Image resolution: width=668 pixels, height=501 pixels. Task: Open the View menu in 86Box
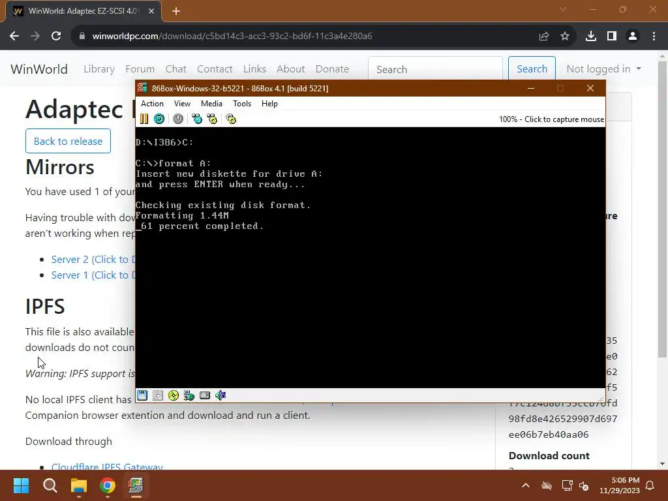tap(182, 104)
